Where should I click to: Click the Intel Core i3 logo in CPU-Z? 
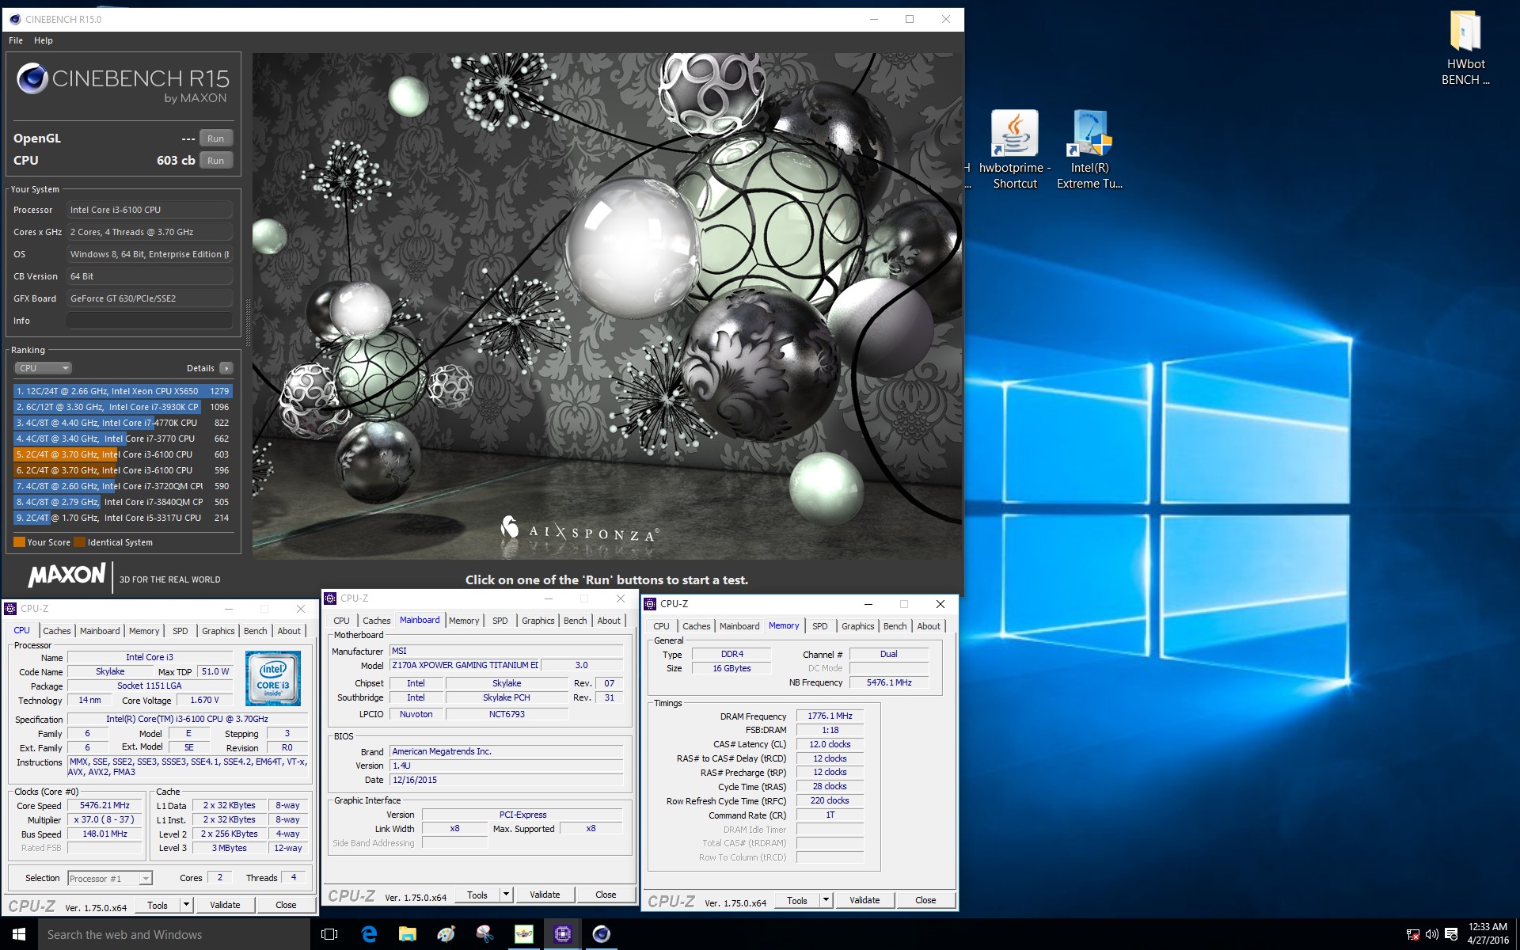pos(273,678)
